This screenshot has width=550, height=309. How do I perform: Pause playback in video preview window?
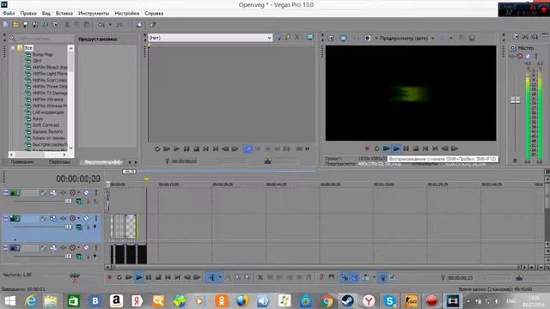click(406, 148)
